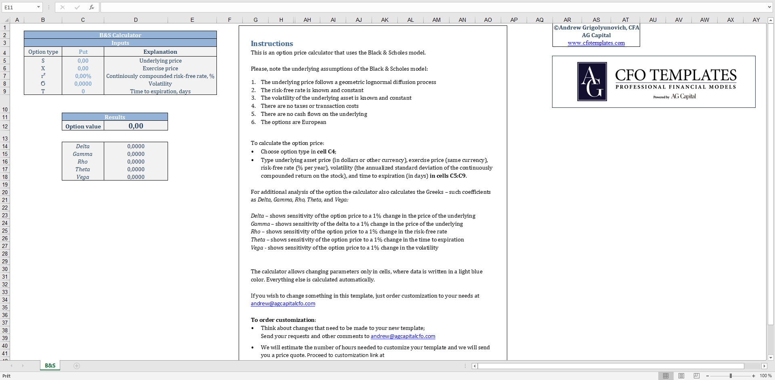This screenshot has height=380, width=775.
Task: Click the Theta label cell
Action: click(83, 169)
